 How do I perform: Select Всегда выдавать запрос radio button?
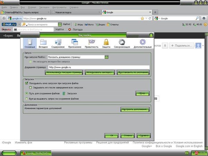(27, 98)
